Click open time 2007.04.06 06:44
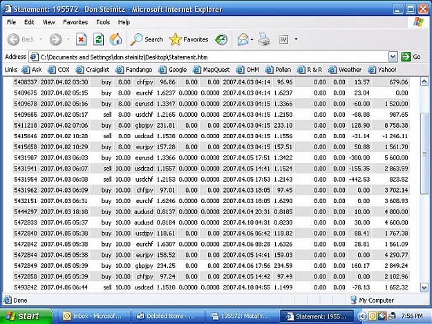 click(64, 287)
